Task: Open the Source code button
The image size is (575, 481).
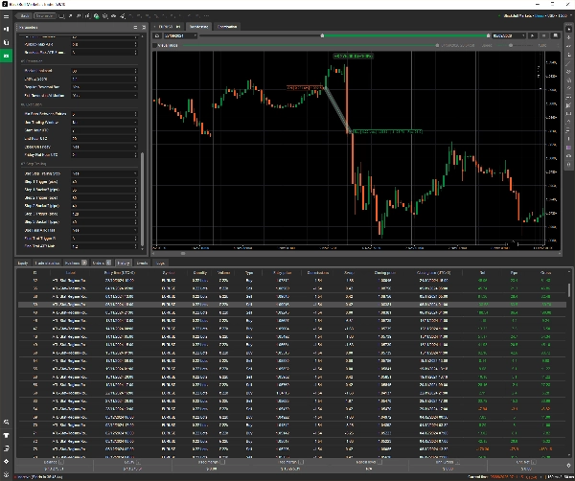Action: pyautogui.click(x=45, y=16)
